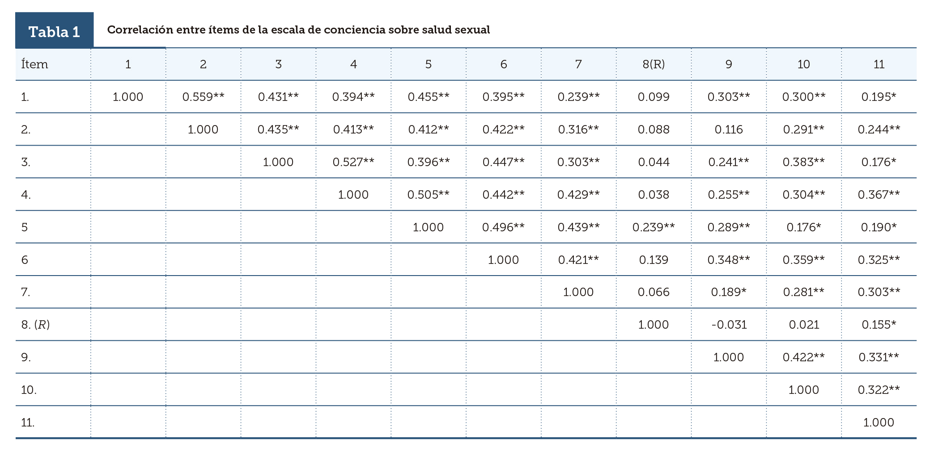
Task: Click the 0.139 value in row 6
Action: [x=654, y=260]
